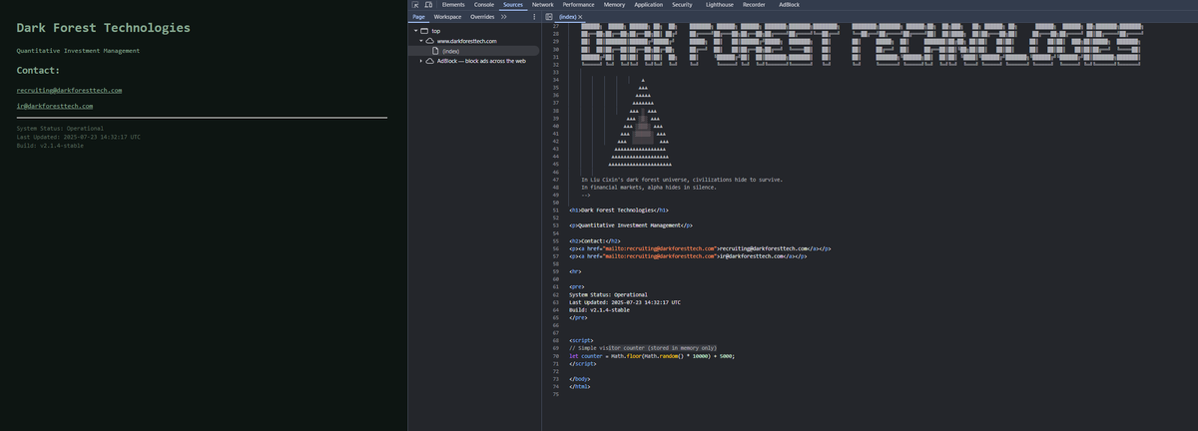Click the cloud icon beside www.darkforesttech.com
This screenshot has height=431, width=1198.
(x=430, y=41)
